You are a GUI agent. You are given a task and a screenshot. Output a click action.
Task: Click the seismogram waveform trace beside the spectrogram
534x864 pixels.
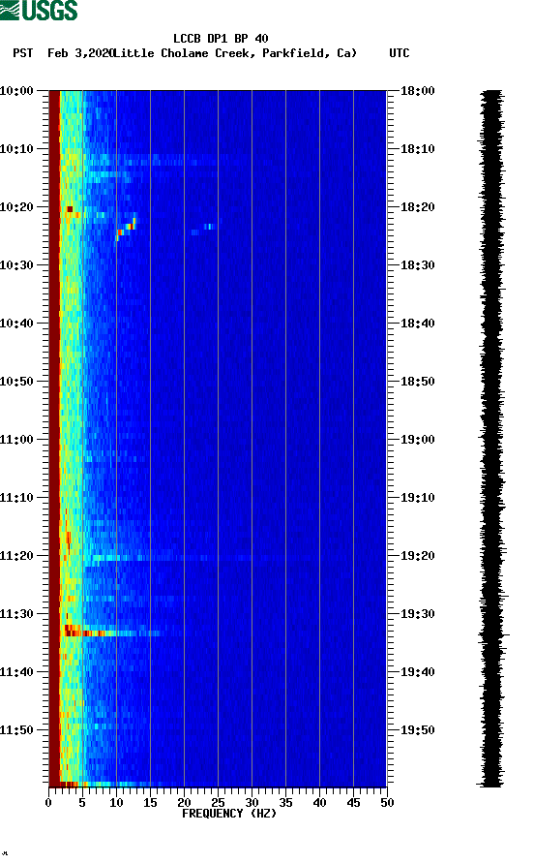click(491, 438)
